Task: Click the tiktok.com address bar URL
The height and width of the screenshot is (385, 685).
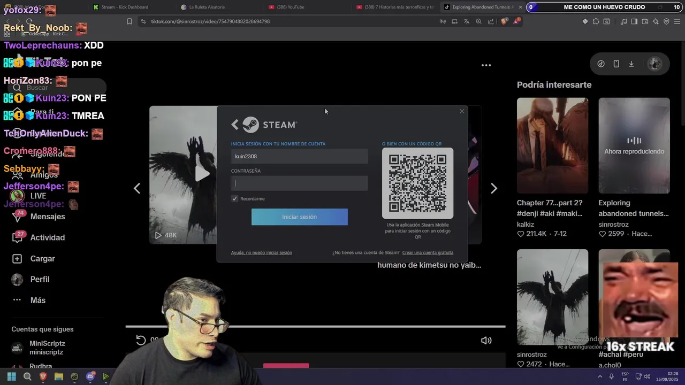Action: 210,21
